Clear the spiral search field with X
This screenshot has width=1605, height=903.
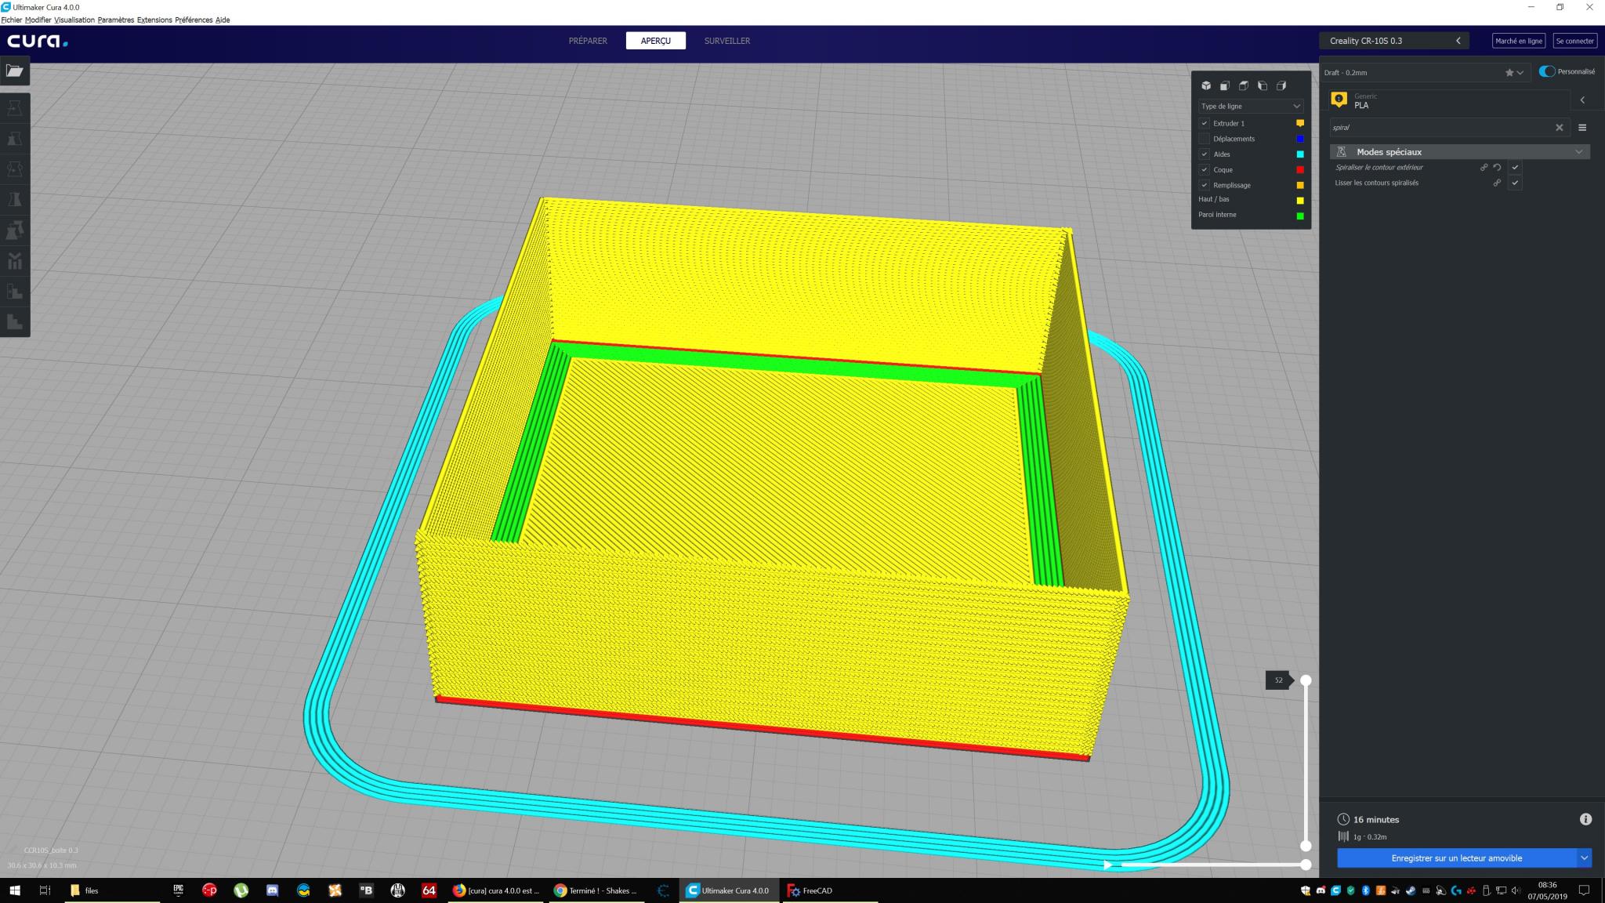coord(1559,128)
